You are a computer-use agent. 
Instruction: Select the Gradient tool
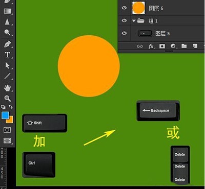7,11
